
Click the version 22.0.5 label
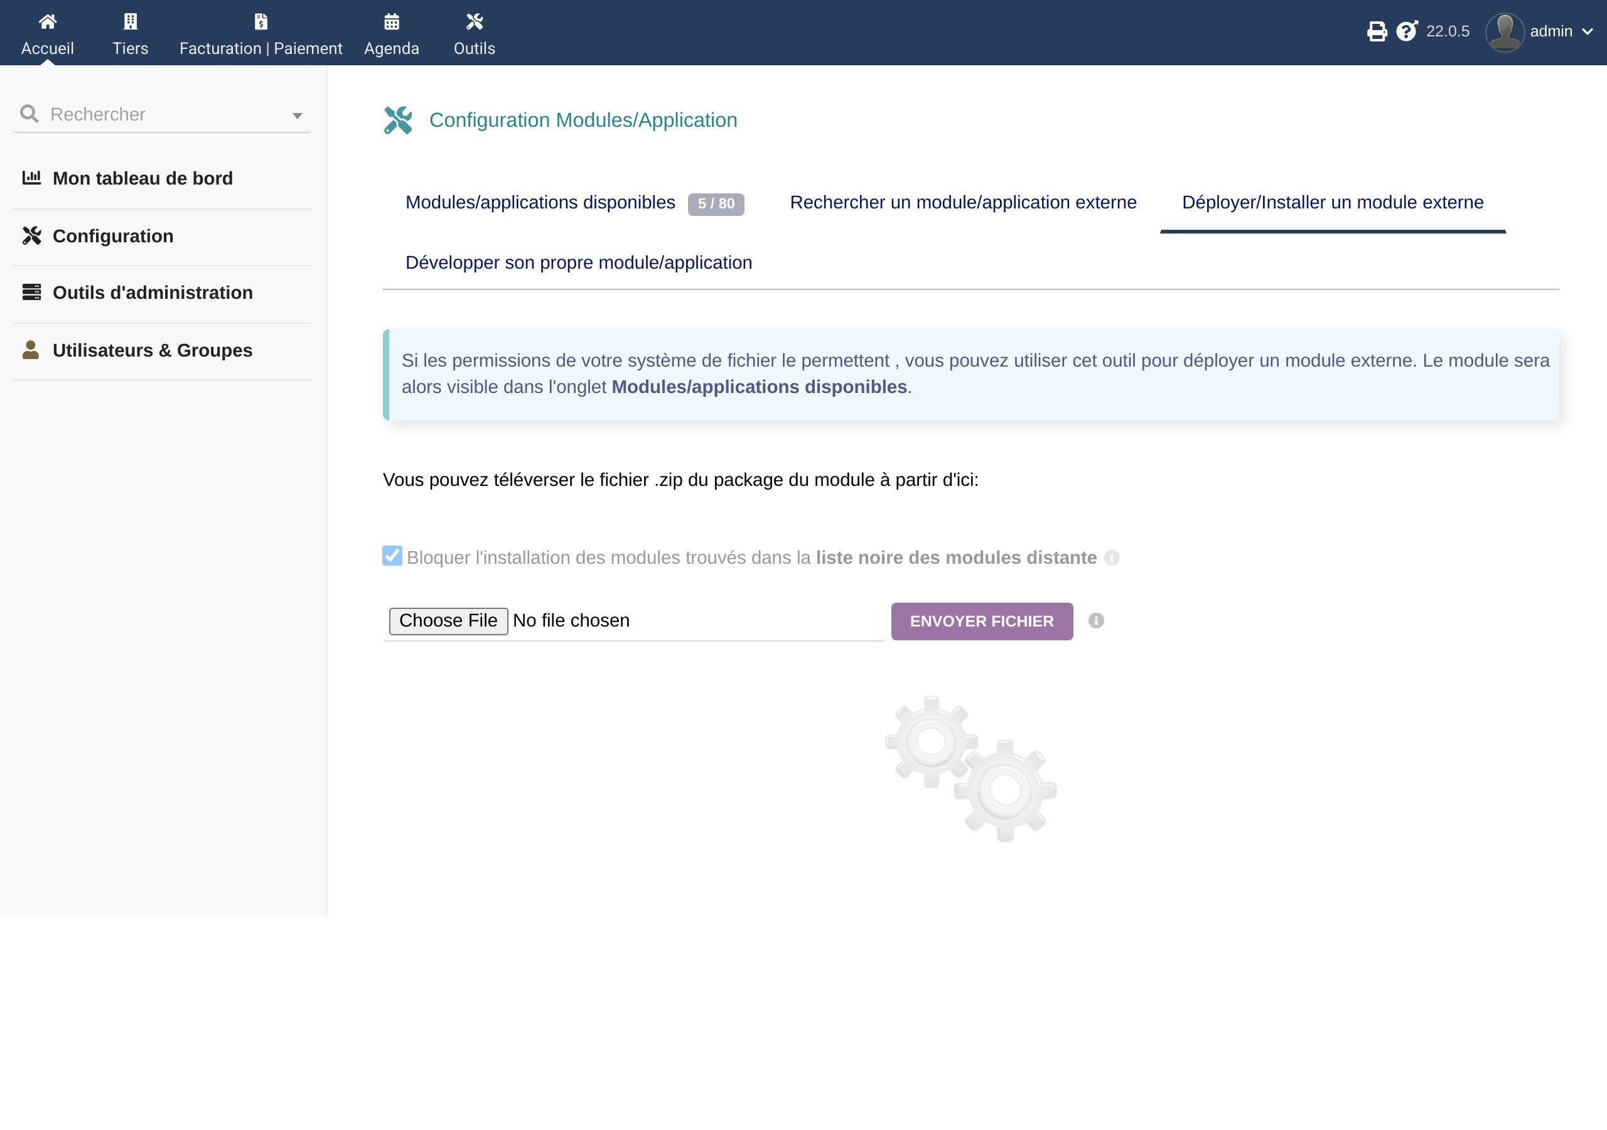pos(1448,31)
